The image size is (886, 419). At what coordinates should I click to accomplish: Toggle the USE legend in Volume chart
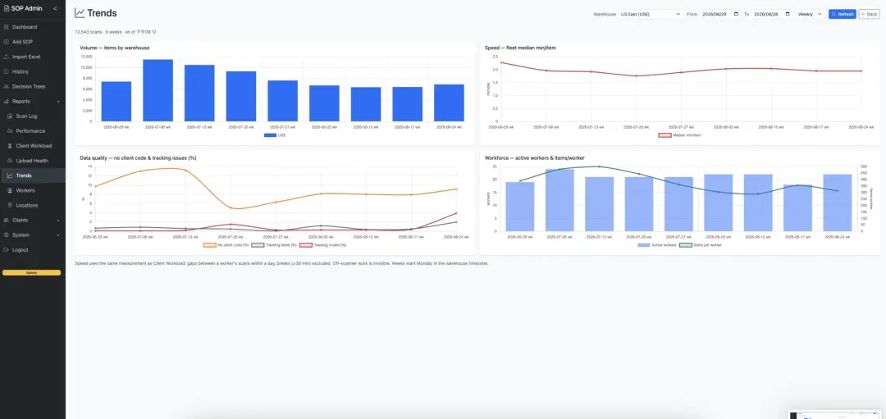click(275, 135)
